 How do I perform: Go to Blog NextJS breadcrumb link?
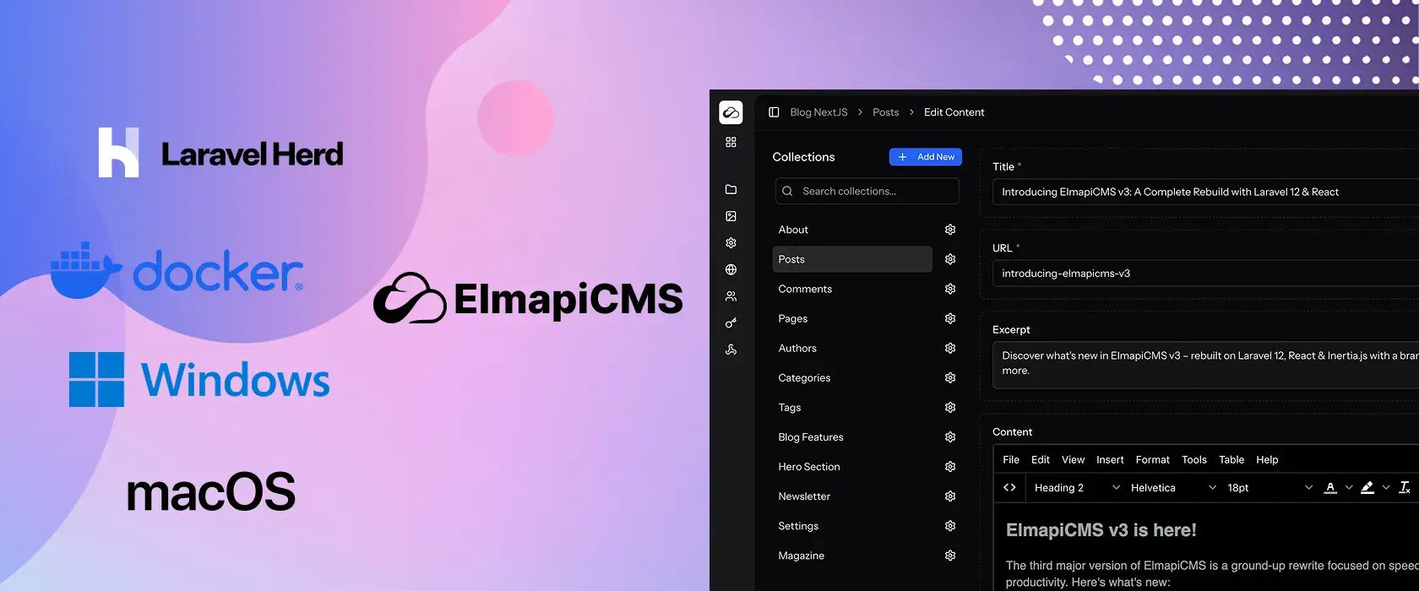point(818,112)
